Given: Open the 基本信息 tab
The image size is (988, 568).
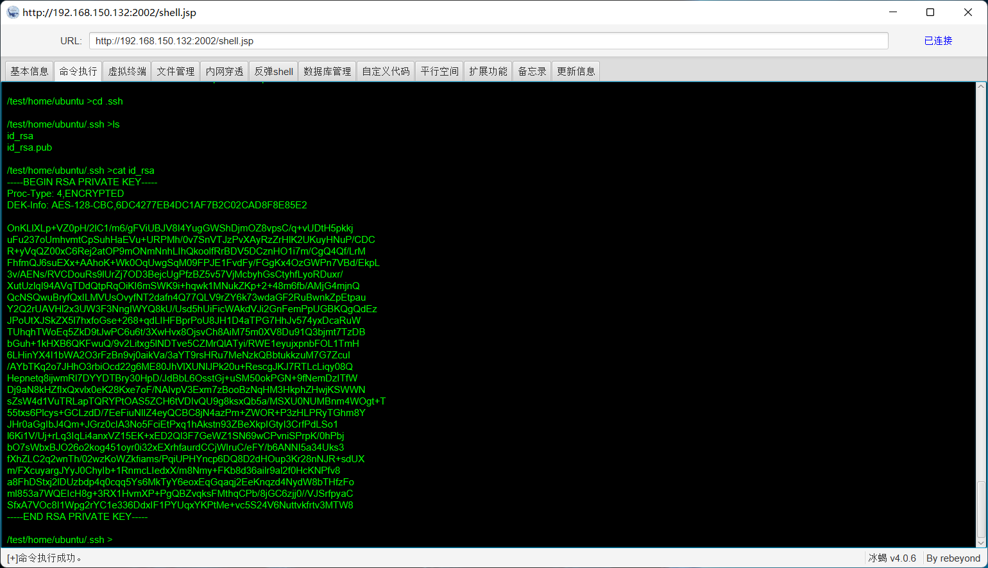Looking at the screenshot, I should [30, 71].
